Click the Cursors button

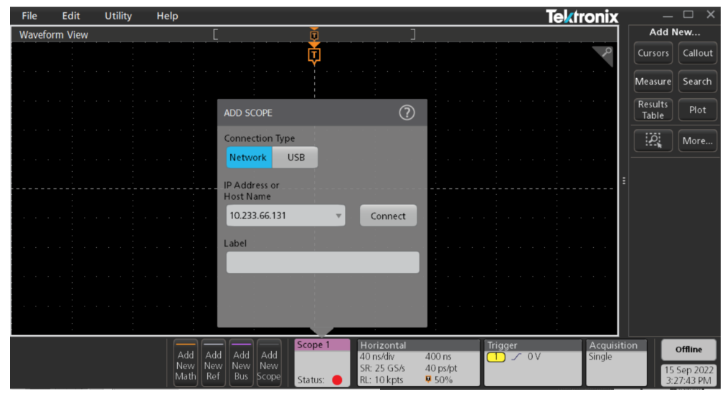tap(653, 53)
